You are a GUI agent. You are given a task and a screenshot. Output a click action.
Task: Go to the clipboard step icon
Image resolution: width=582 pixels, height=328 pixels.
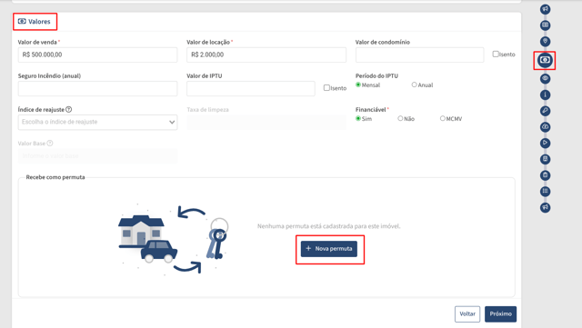[545, 175]
